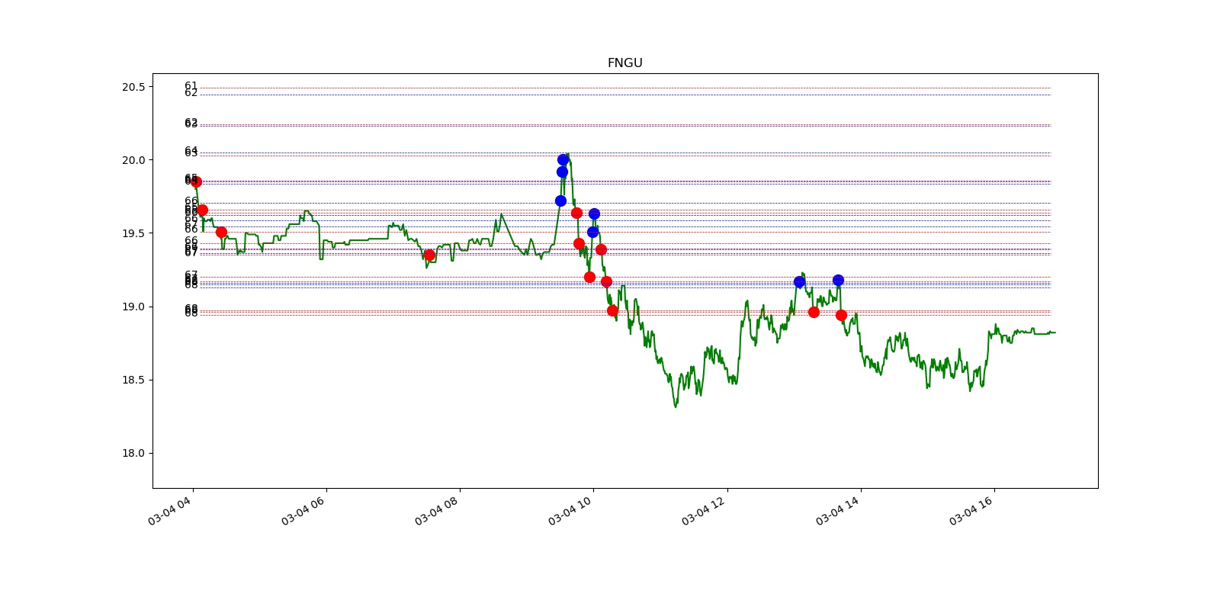This screenshot has height=610, width=1220.
Task: Pick the blue marker at the 20.0 peak
Action: 563,159
